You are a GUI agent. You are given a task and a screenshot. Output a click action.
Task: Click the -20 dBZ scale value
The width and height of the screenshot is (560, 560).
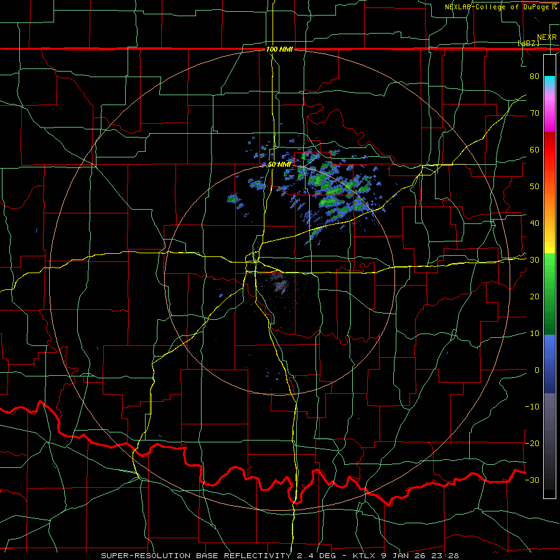point(532,443)
